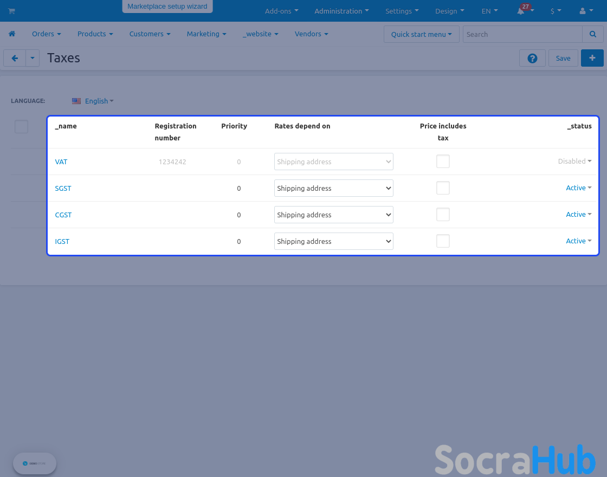Click the search magnifier button
607x477 pixels.
coord(592,34)
